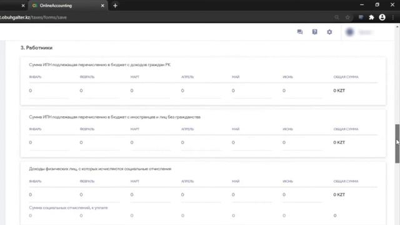Click the 'Доходы физических лиц' card title
400x225 pixels.
(x=100, y=169)
